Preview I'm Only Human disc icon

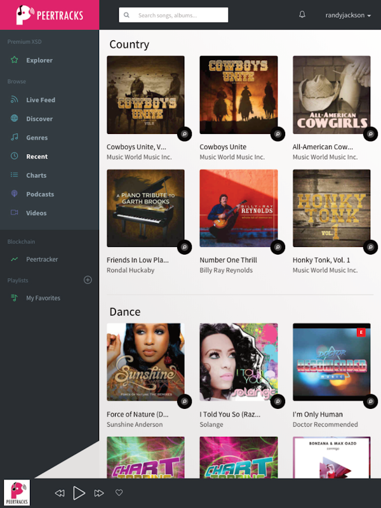pos(370,401)
